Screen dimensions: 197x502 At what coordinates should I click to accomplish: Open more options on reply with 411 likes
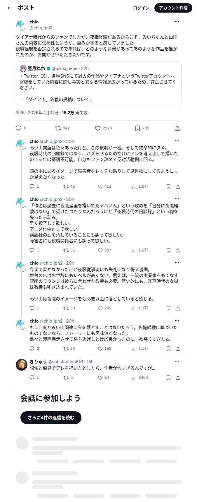pos(177,141)
